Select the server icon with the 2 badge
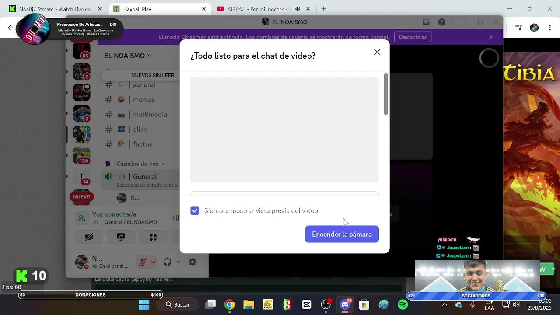The height and width of the screenshot is (315, 560). [81, 71]
